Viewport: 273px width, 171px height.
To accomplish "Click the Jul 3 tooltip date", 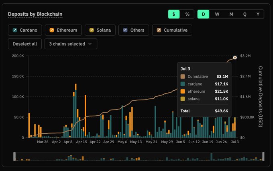I will (185, 69).
